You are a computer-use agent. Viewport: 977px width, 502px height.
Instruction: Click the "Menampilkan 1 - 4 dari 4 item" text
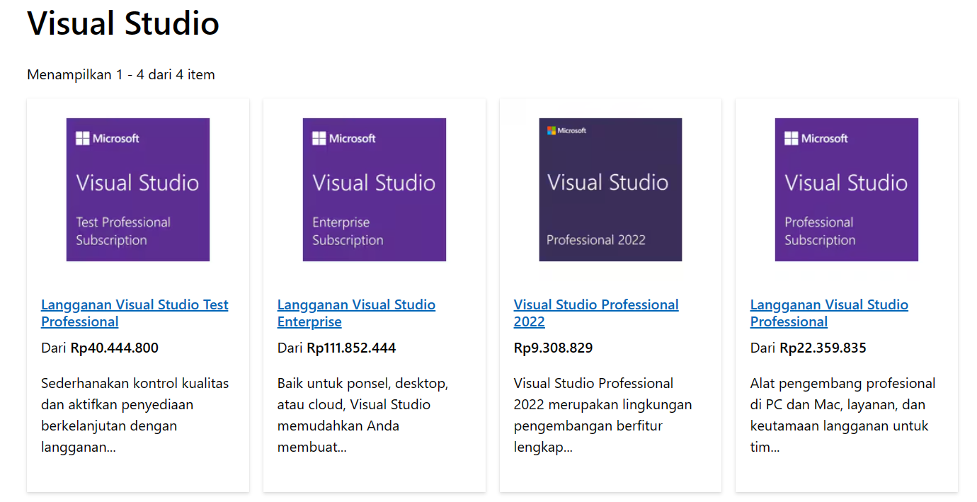point(121,74)
